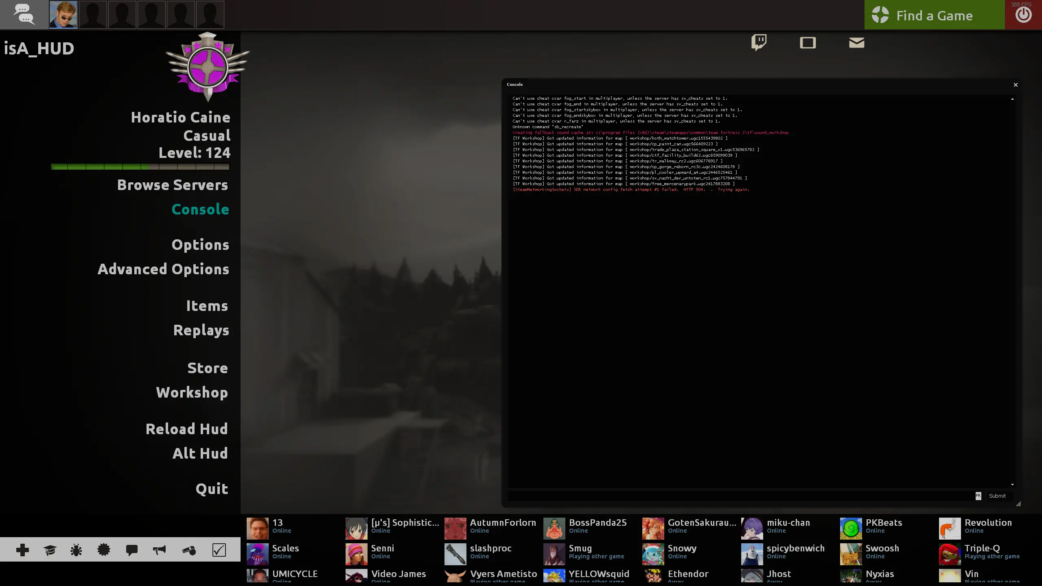Click the graduation cap training icon

[x=50, y=550]
